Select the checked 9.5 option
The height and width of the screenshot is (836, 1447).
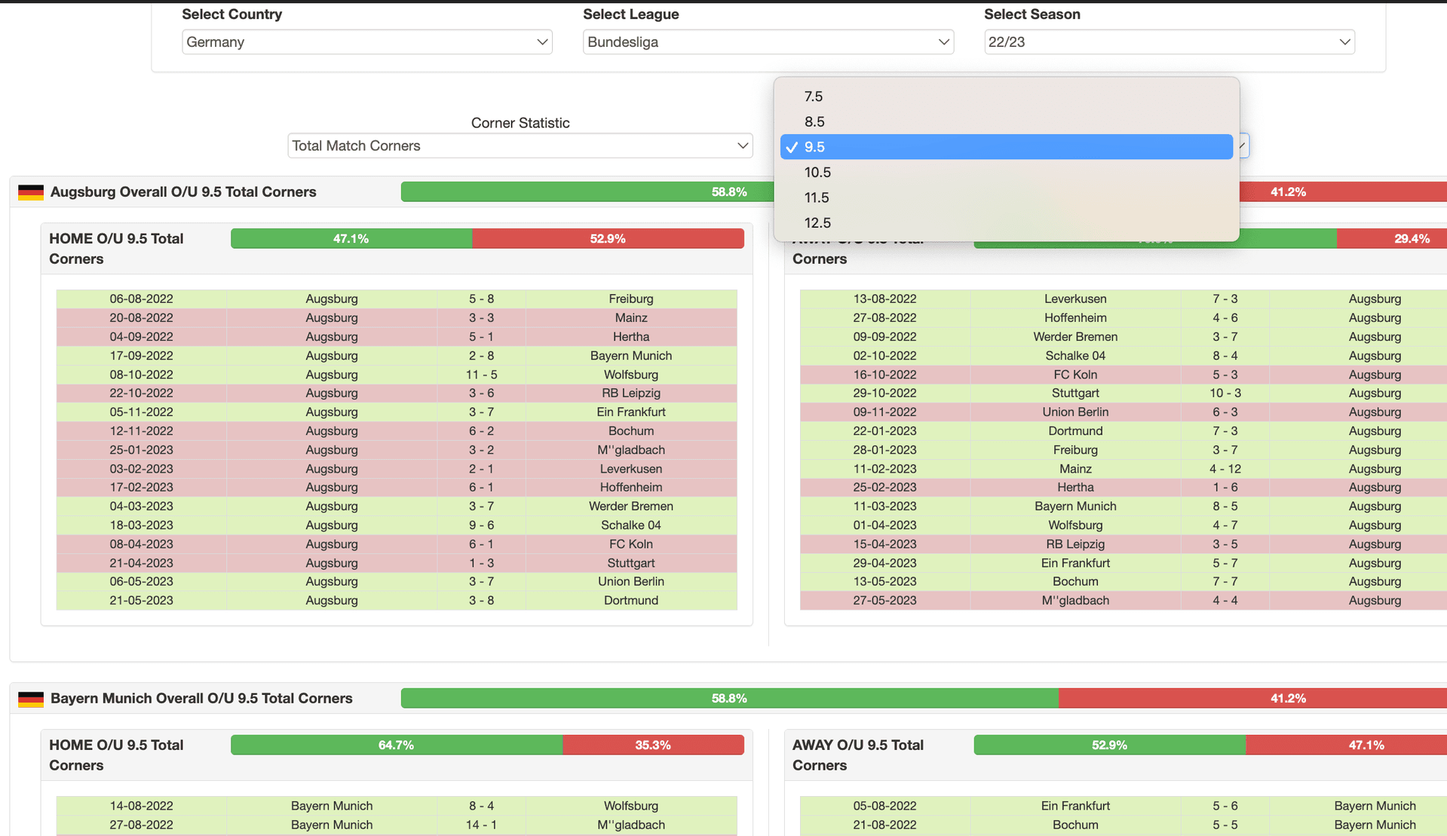tap(1007, 147)
